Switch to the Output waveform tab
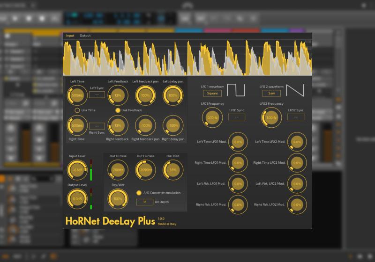This screenshot has width=375, height=262. tap(85, 36)
